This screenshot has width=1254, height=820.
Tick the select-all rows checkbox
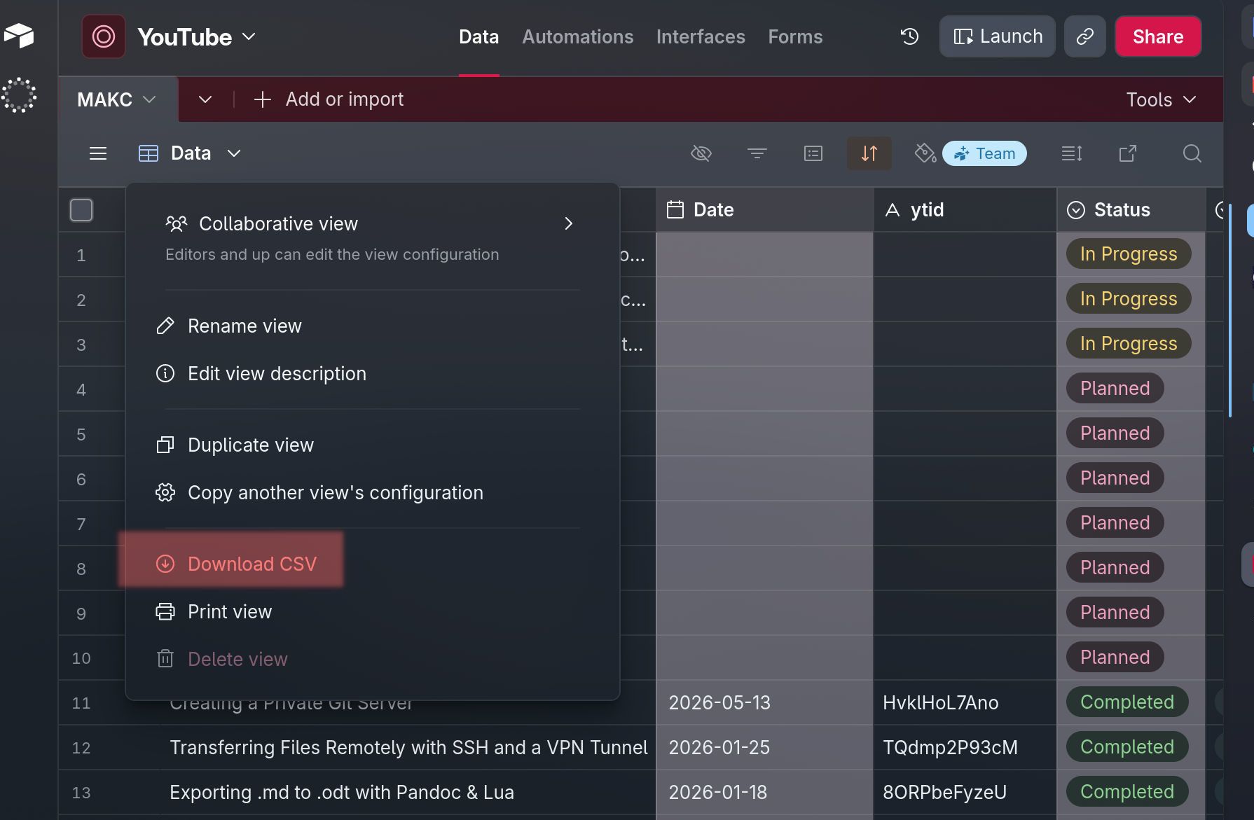coord(81,210)
